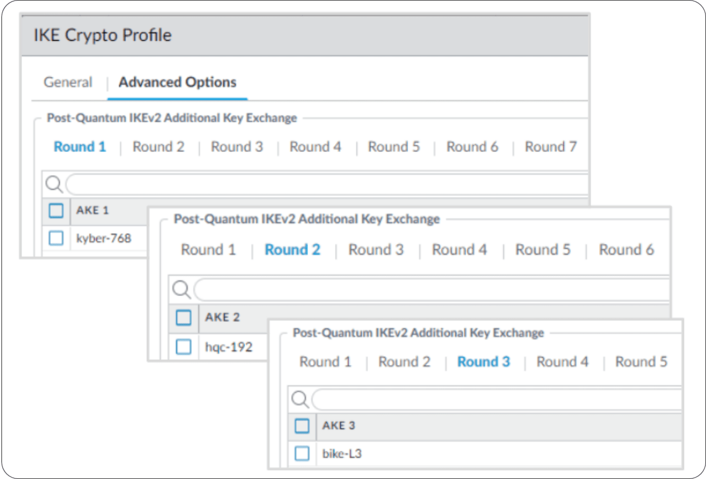The height and width of the screenshot is (479, 706).
Task: Choose Round 5 in the top panel
Action: click(394, 147)
